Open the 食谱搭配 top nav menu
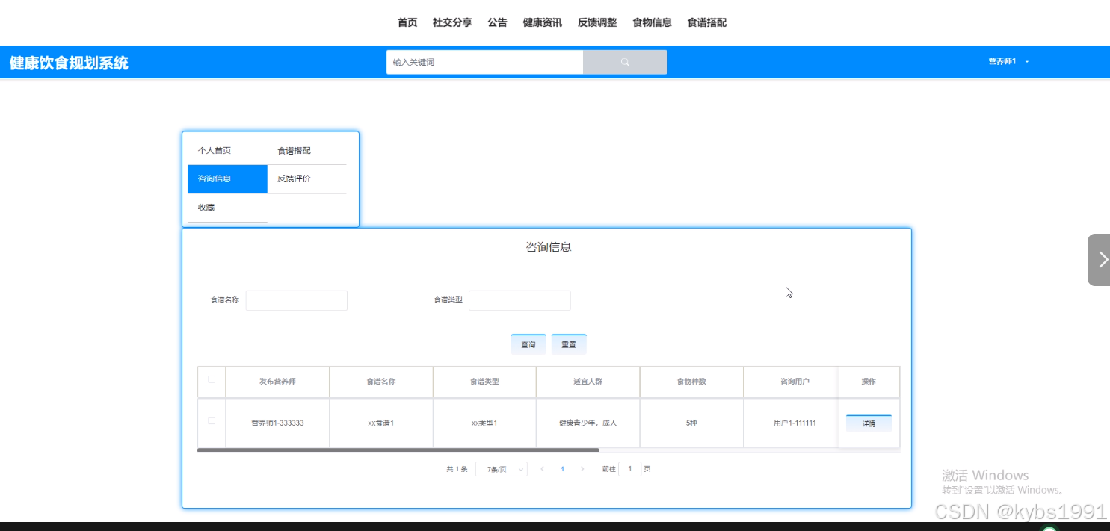 click(707, 22)
